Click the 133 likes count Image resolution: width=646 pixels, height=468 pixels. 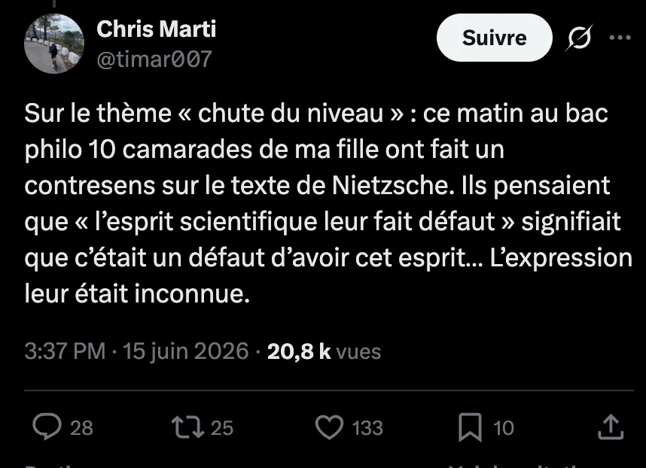click(367, 428)
